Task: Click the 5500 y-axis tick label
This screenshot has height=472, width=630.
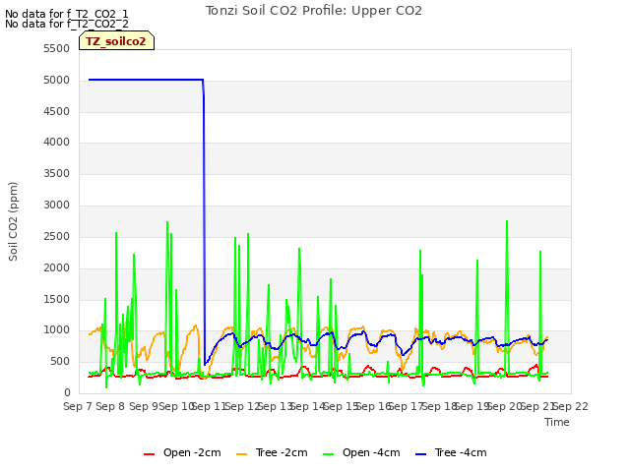Action: click(x=57, y=48)
